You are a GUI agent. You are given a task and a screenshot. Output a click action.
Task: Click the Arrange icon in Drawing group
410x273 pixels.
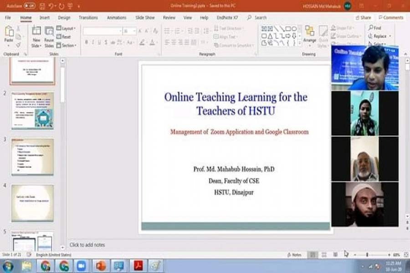310,33
